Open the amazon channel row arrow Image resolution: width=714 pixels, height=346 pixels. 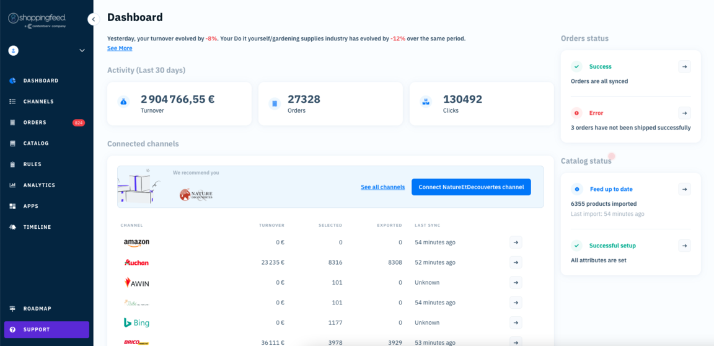516,242
